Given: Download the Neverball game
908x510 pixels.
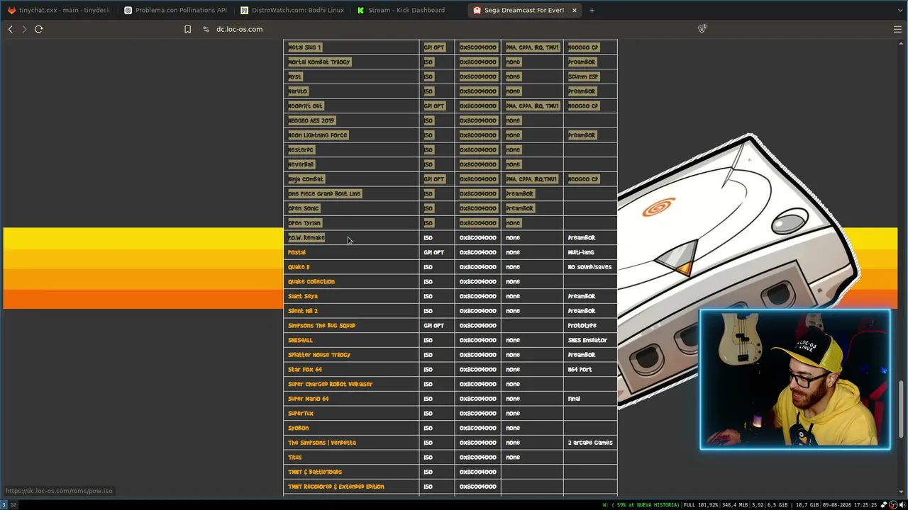Looking at the screenshot, I should tap(301, 164).
